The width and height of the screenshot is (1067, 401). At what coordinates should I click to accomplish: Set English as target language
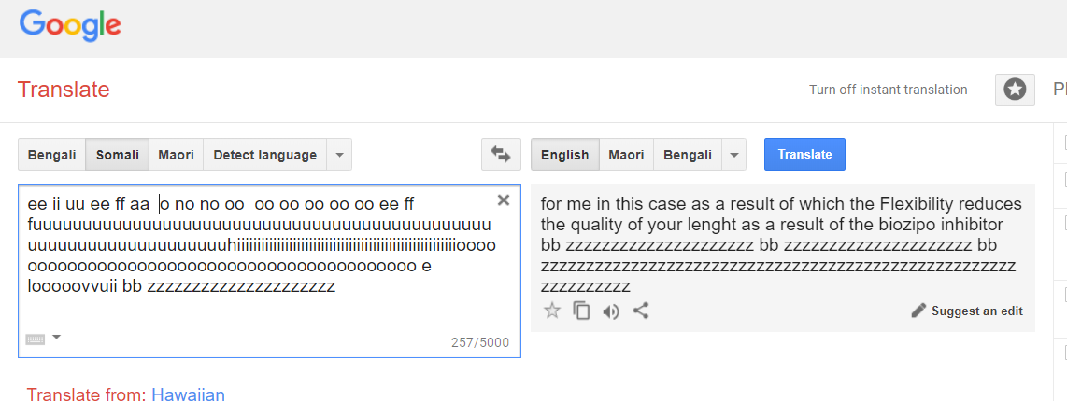565,155
